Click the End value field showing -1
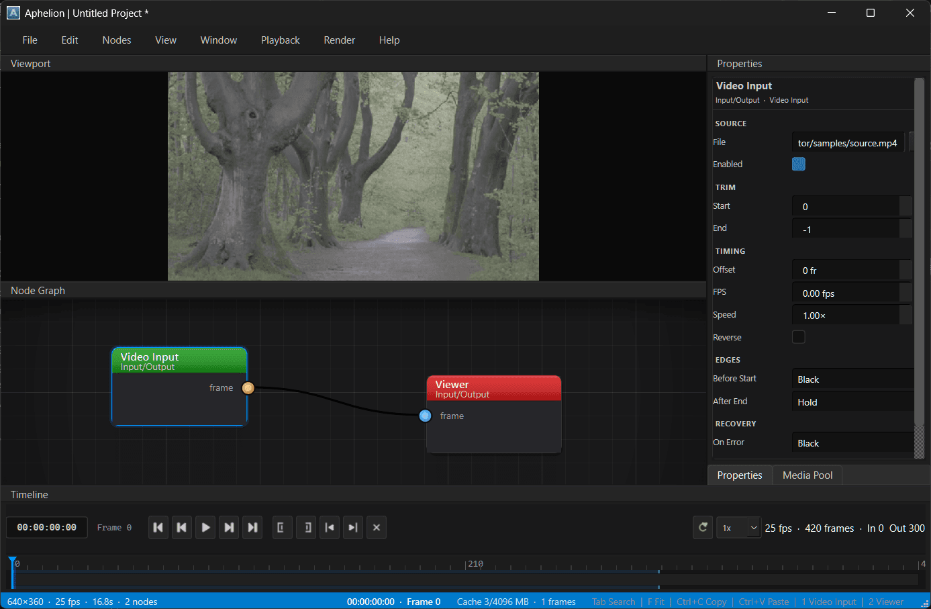Screen dimensions: 931x609 coord(846,228)
